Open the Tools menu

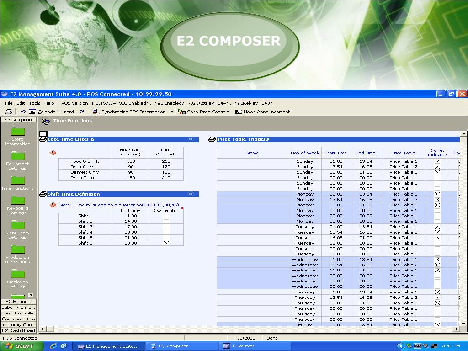35,103
